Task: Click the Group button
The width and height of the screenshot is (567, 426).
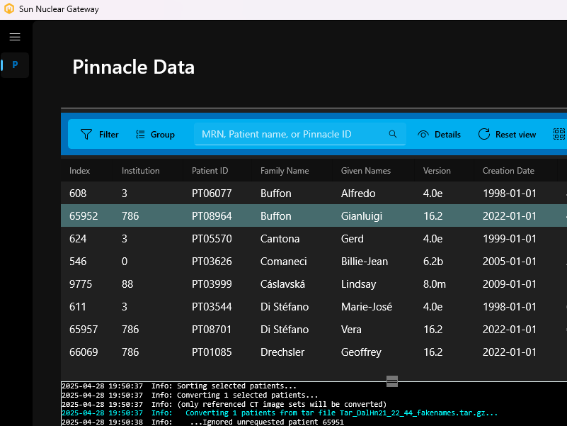Action: pyautogui.click(x=156, y=135)
